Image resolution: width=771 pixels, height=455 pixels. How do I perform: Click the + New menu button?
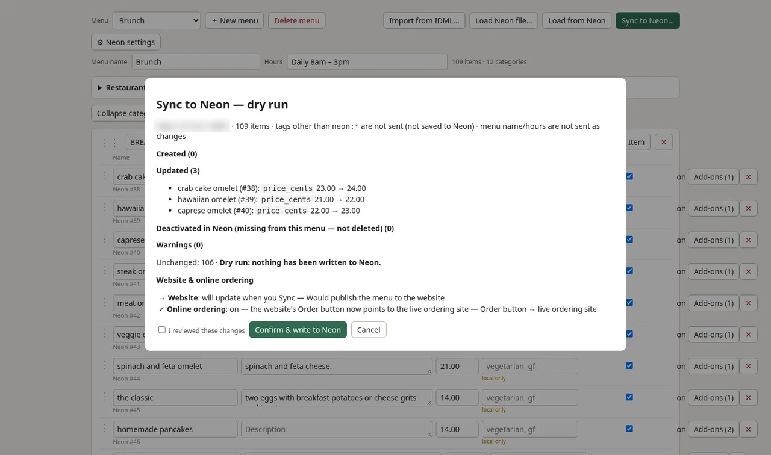click(x=233, y=20)
